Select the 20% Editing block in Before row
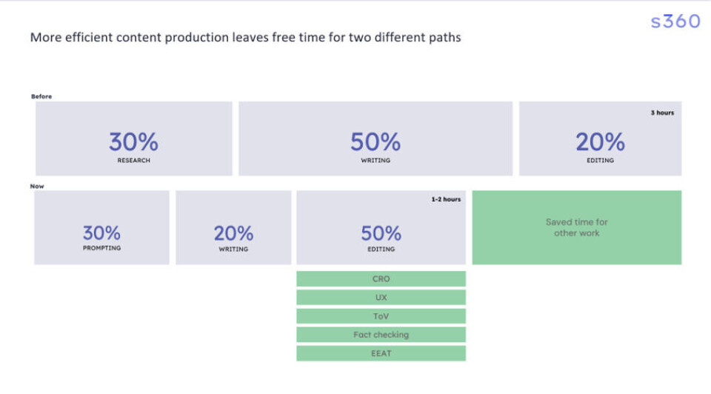 (x=600, y=138)
